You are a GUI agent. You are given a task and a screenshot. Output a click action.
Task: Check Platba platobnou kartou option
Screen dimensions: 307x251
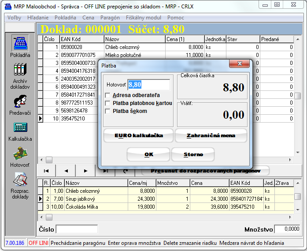[x=108, y=103]
